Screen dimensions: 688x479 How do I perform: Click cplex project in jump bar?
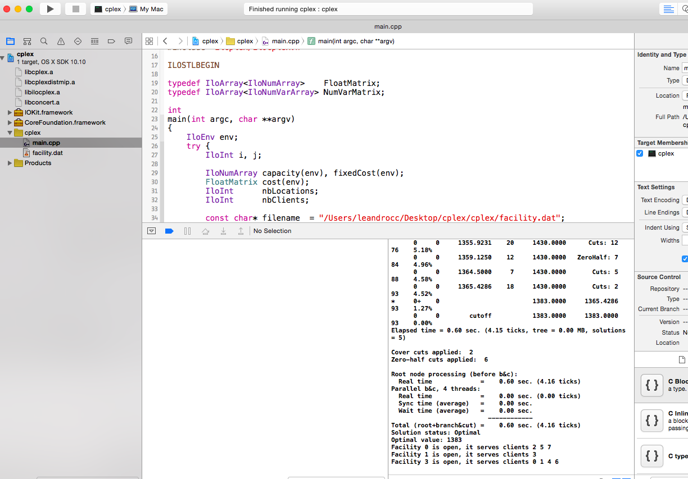point(205,41)
